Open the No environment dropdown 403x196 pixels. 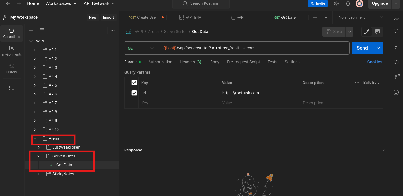tap(361, 17)
